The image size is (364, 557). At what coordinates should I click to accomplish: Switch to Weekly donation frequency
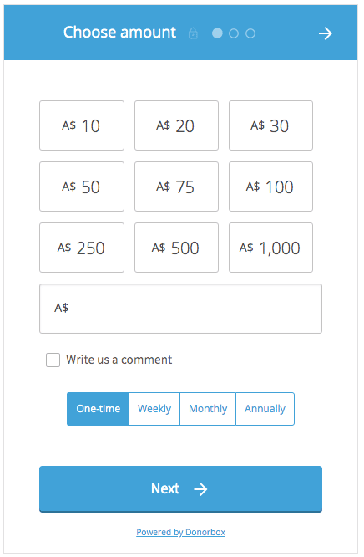pos(154,409)
